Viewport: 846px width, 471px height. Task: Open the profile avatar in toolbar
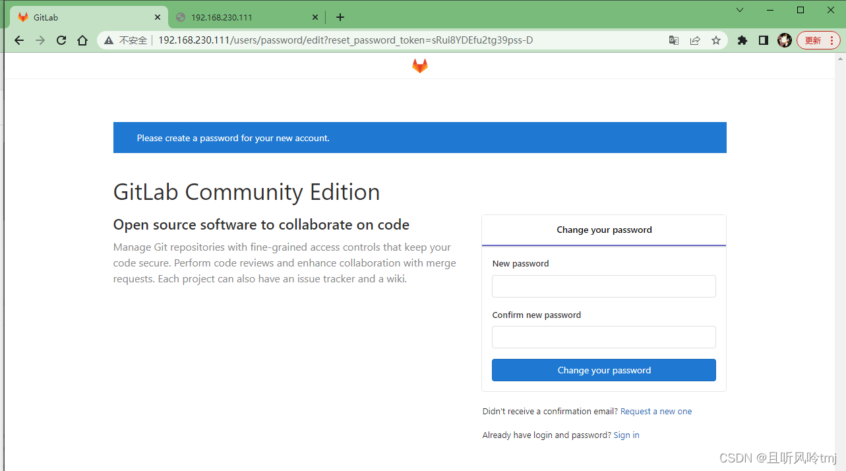coord(784,40)
